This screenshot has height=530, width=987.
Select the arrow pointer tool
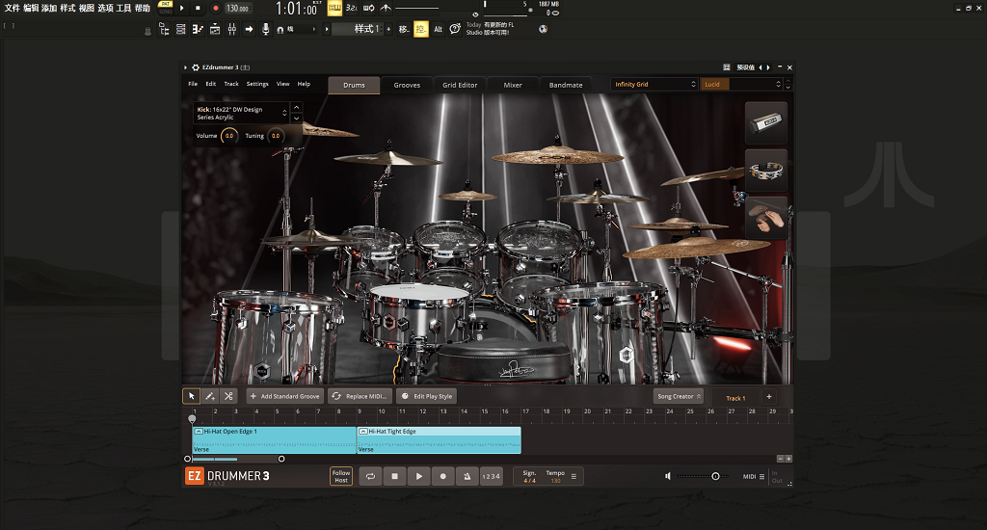[x=192, y=396]
